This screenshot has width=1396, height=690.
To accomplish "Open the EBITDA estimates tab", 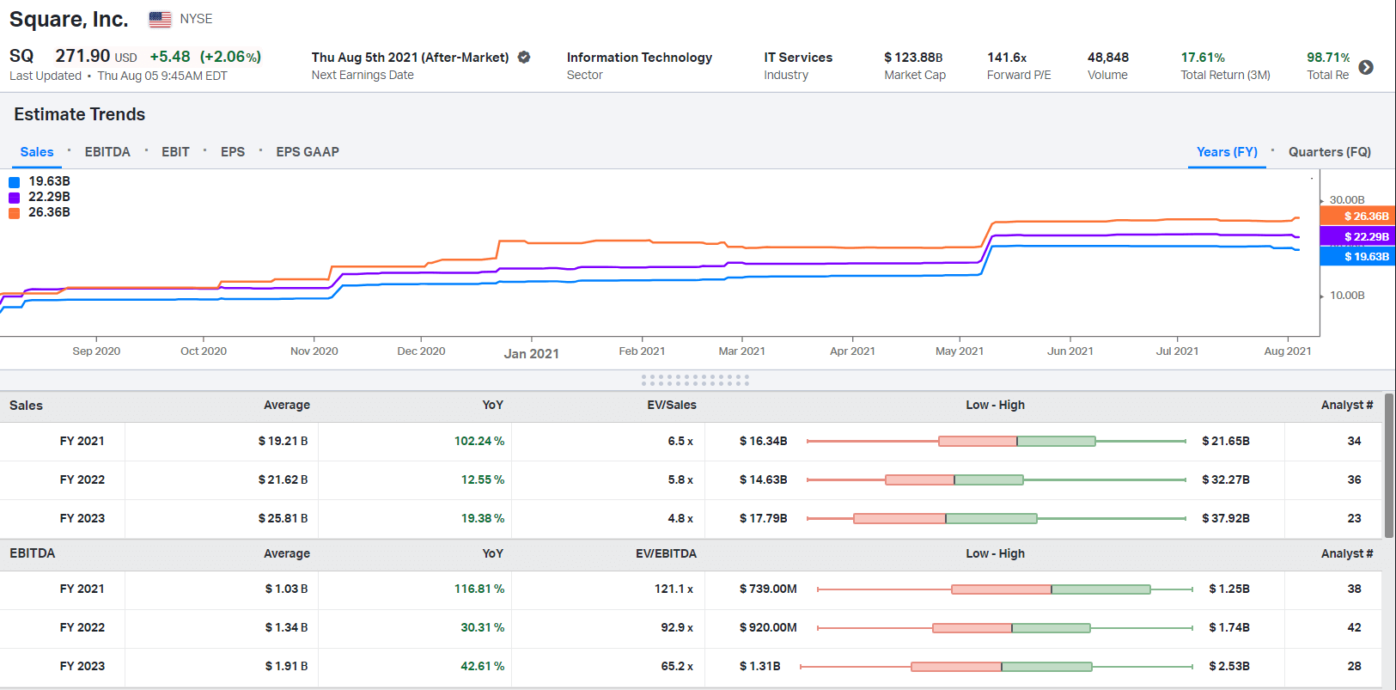I will point(107,152).
